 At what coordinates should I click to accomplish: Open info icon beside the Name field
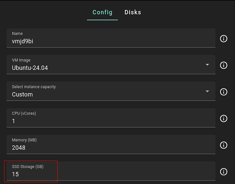(224, 39)
